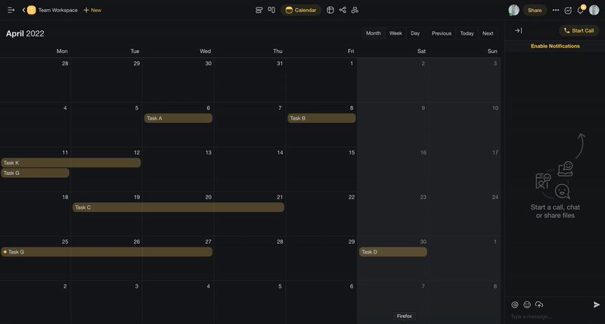
Task: Open the emoji picker in chat
Action: (x=527, y=304)
